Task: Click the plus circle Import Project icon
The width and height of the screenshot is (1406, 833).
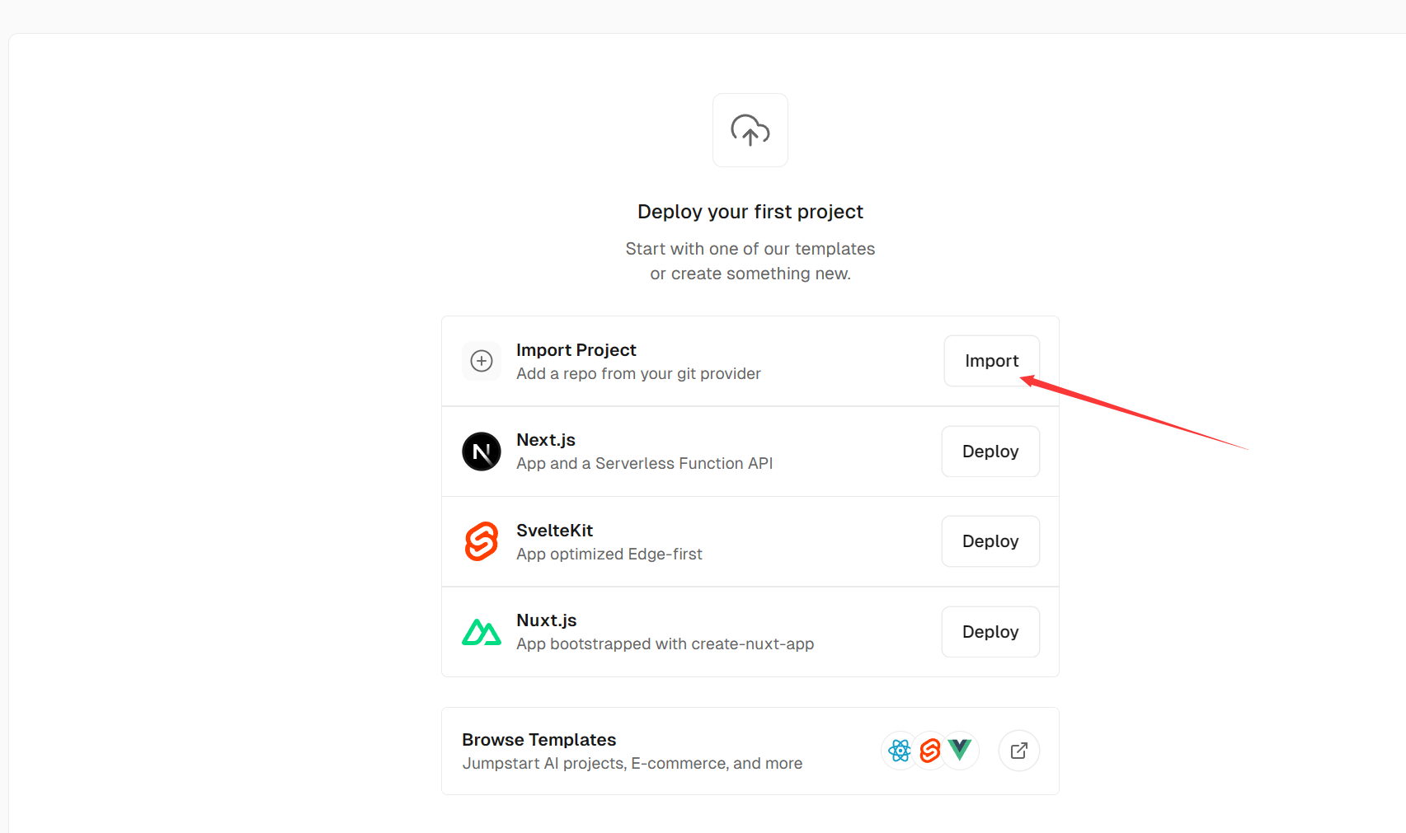Action: pos(482,361)
